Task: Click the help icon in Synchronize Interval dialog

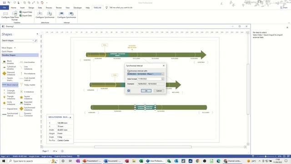Action: point(129,91)
